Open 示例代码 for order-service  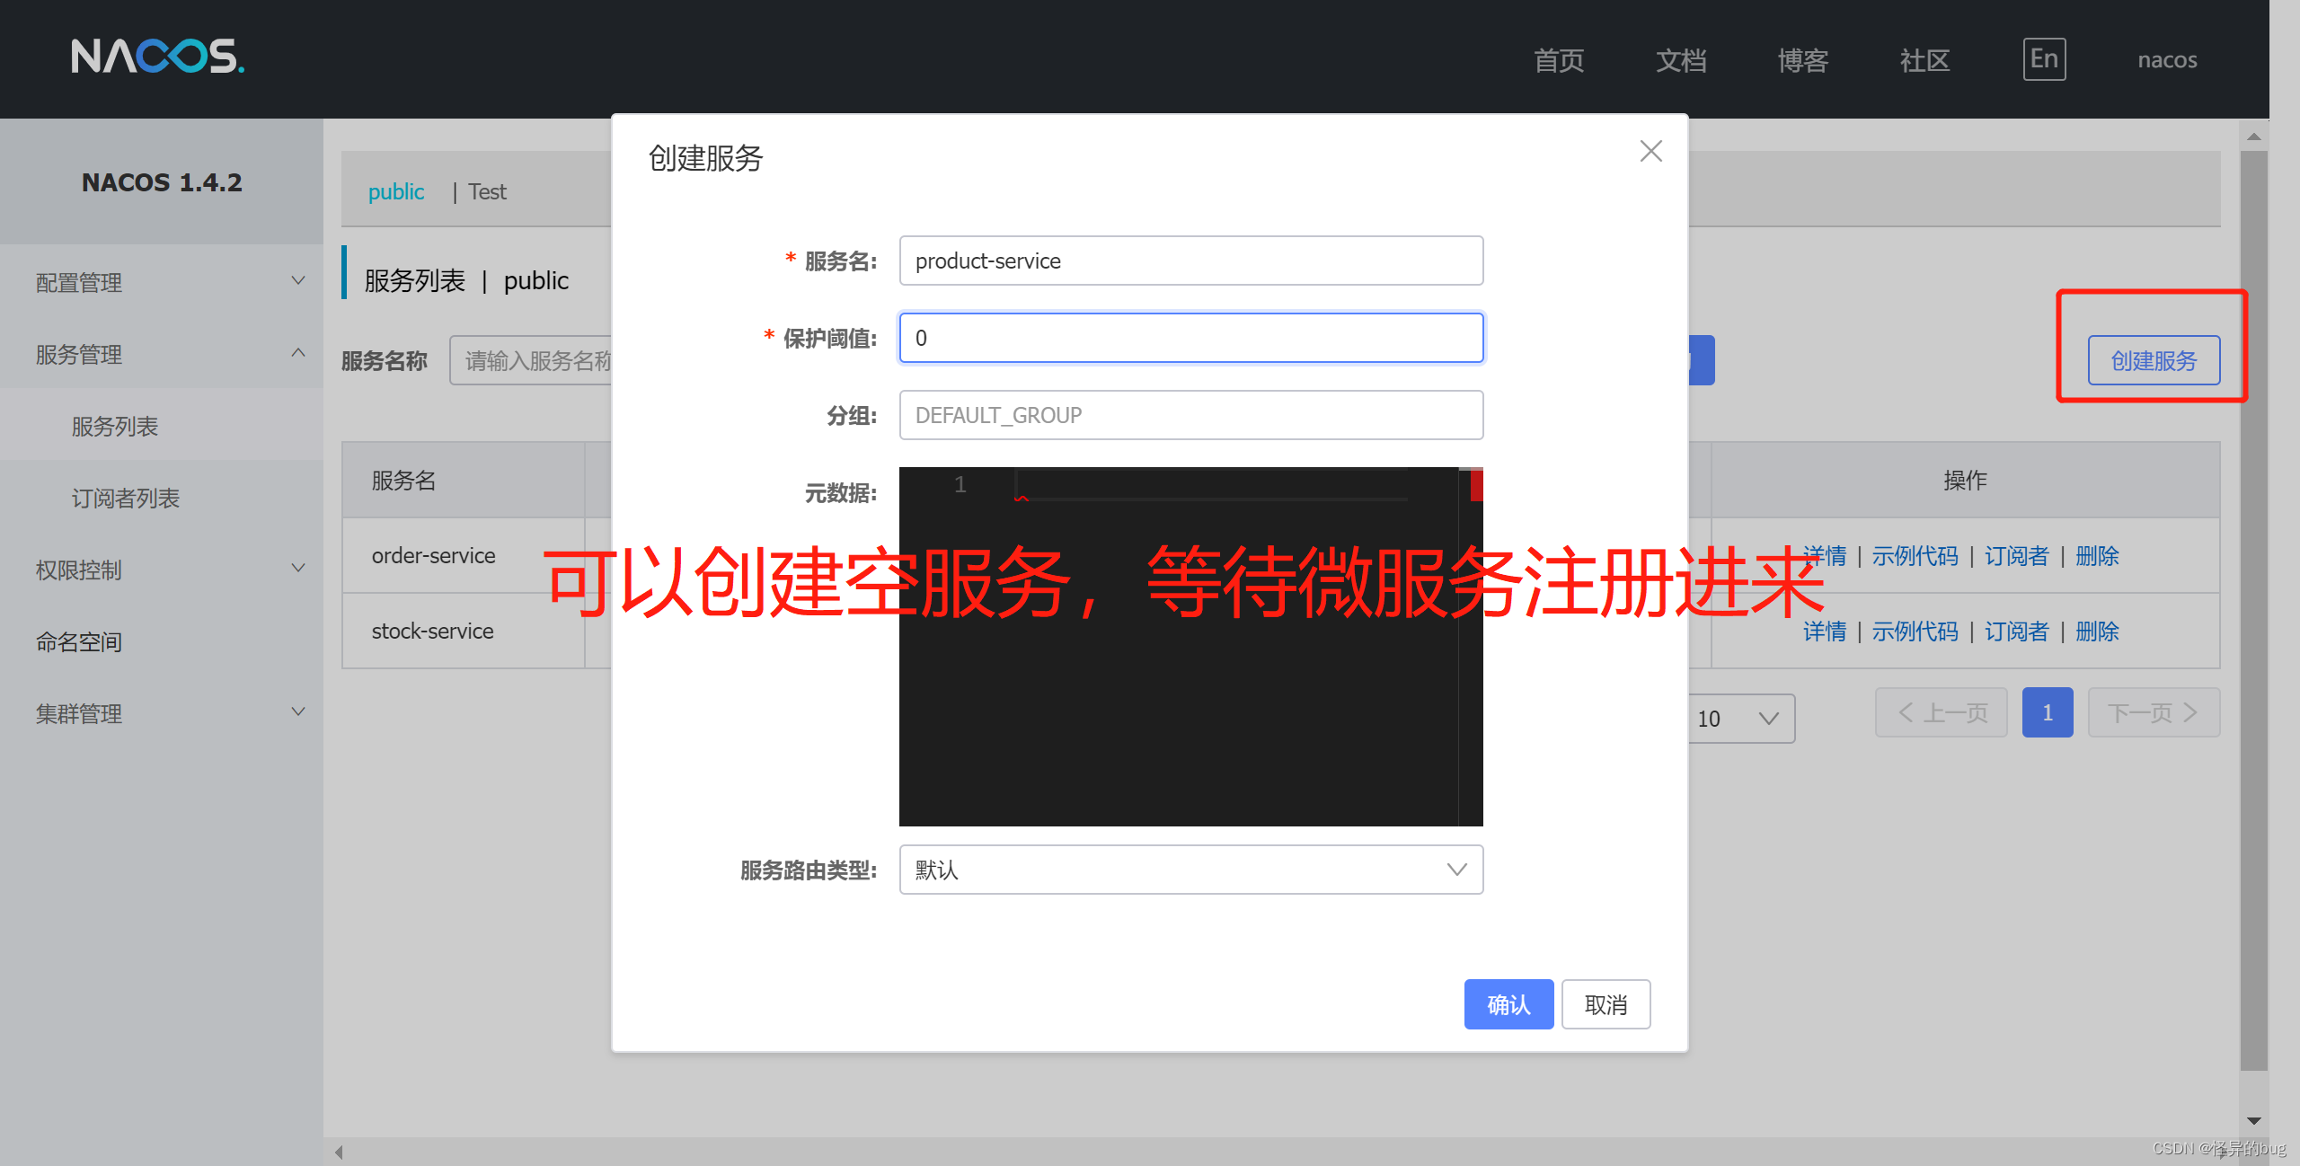(x=1915, y=556)
